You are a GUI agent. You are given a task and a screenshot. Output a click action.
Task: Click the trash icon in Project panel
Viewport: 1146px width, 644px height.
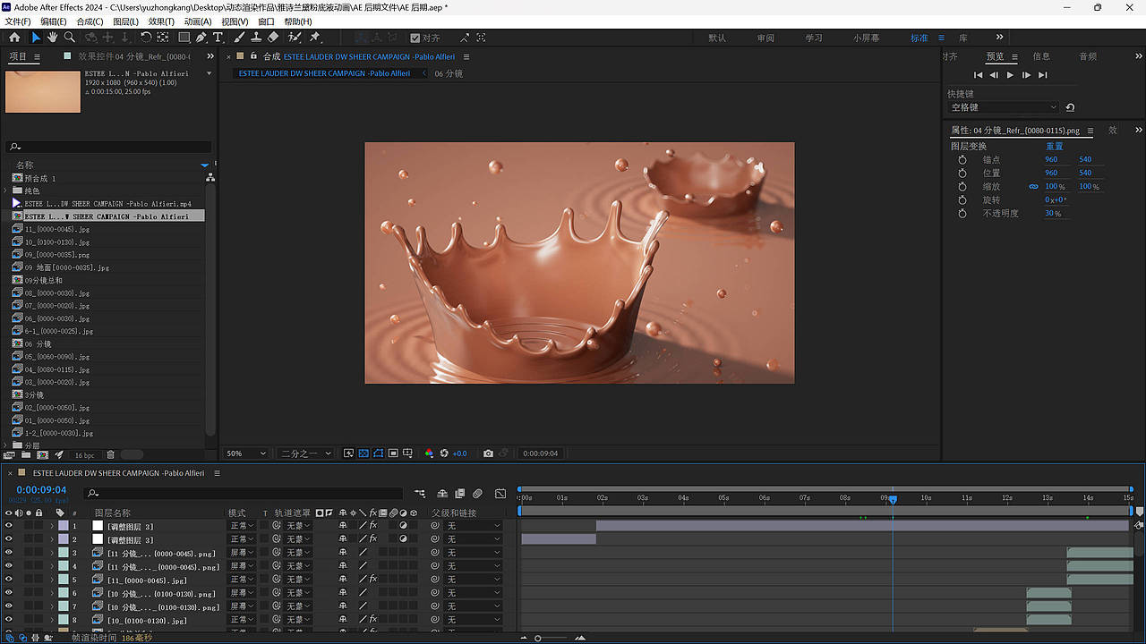click(x=111, y=455)
